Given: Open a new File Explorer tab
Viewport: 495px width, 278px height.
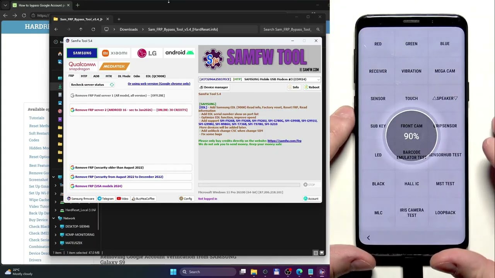Looking at the screenshot, I should tap(119, 19).
